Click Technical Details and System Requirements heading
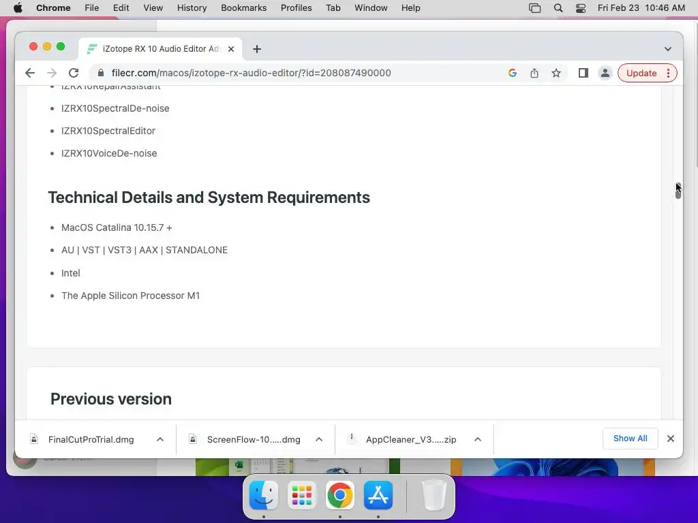 click(x=209, y=197)
